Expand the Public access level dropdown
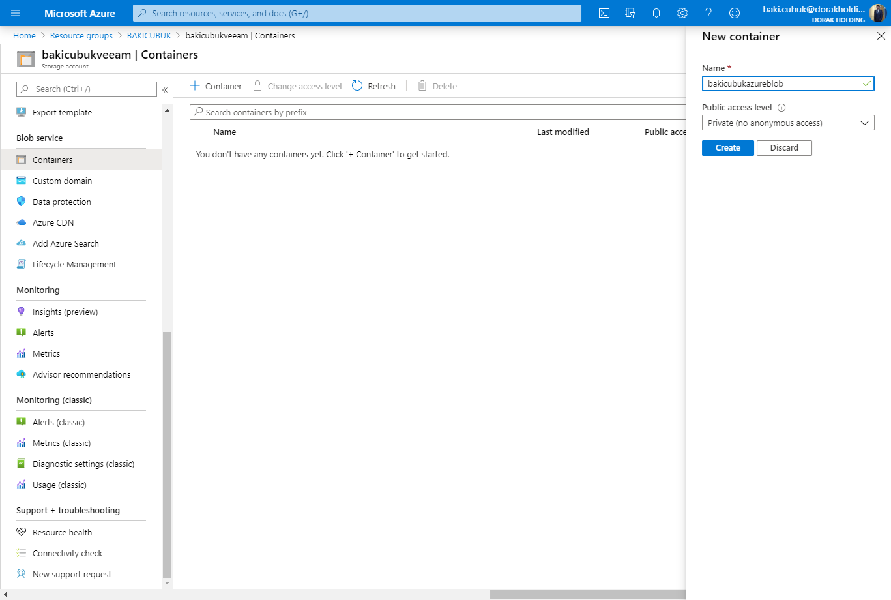This screenshot has width=891, height=600. (787, 123)
